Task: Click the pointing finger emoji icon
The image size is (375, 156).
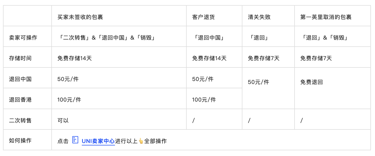Action: 141,141
